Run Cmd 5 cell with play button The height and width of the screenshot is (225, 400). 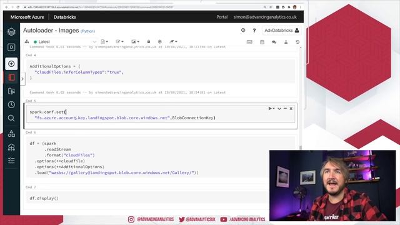point(271,109)
